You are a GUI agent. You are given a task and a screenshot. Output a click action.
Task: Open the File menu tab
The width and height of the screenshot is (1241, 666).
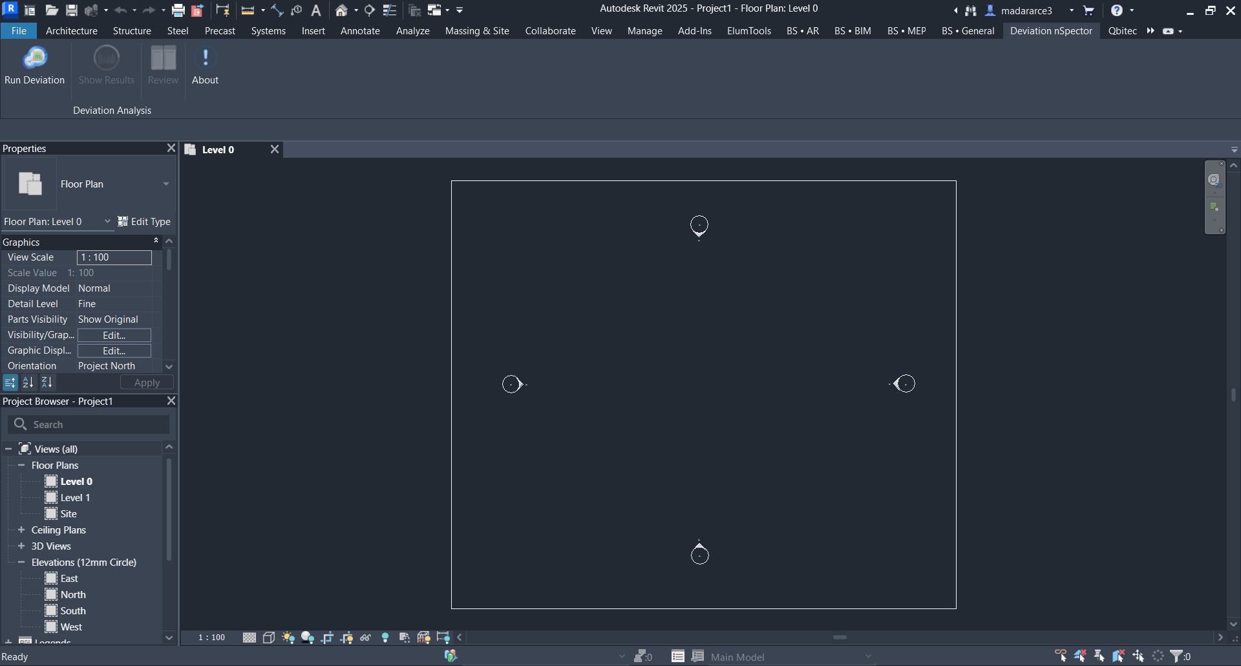pyautogui.click(x=19, y=31)
